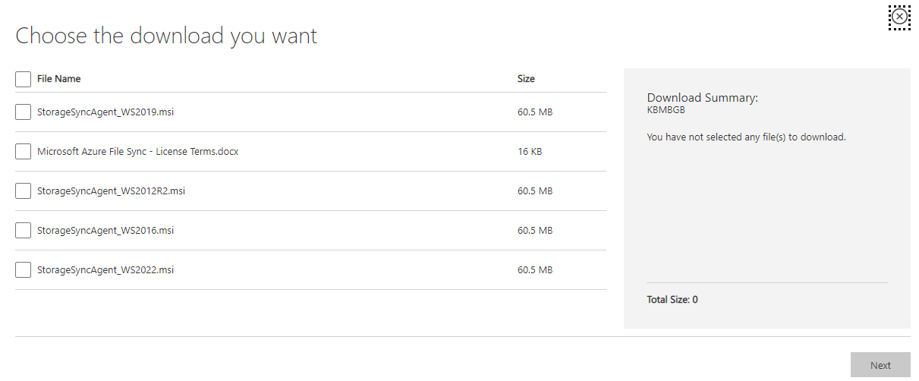Click the Download Summary heading

click(x=702, y=98)
